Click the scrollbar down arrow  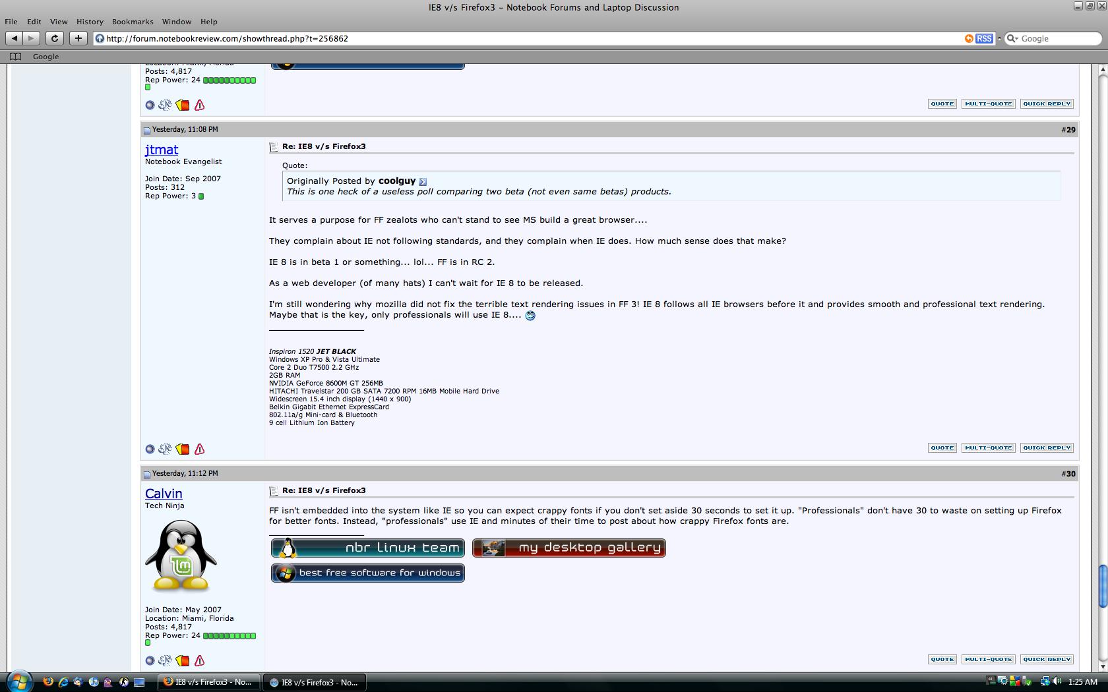click(1101, 666)
